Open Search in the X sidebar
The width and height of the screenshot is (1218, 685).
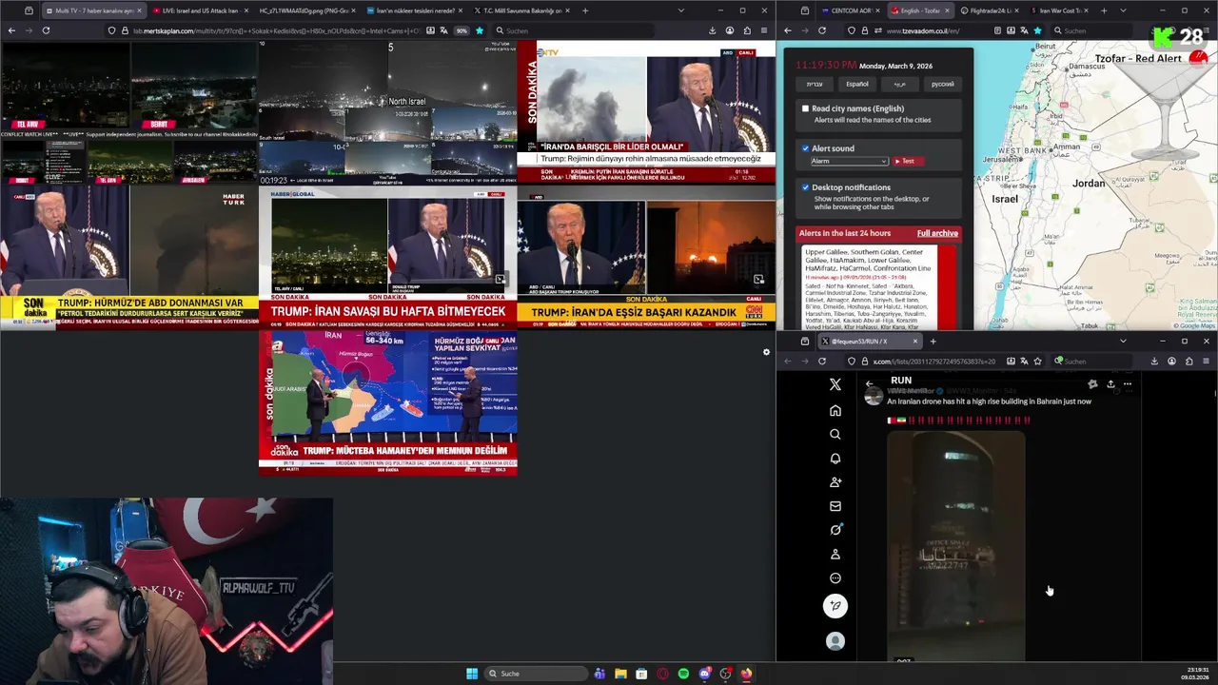click(x=835, y=434)
